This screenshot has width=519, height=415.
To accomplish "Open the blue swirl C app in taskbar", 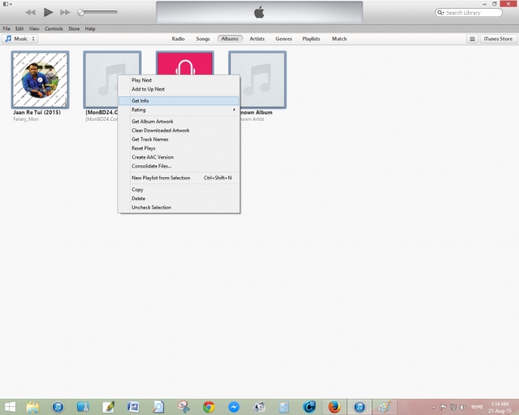I will click(x=309, y=407).
